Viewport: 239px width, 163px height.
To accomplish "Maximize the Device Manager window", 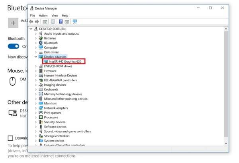I will [x=210, y=8].
